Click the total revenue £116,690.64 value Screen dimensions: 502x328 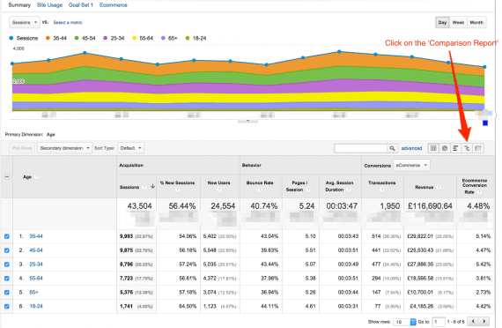point(430,206)
